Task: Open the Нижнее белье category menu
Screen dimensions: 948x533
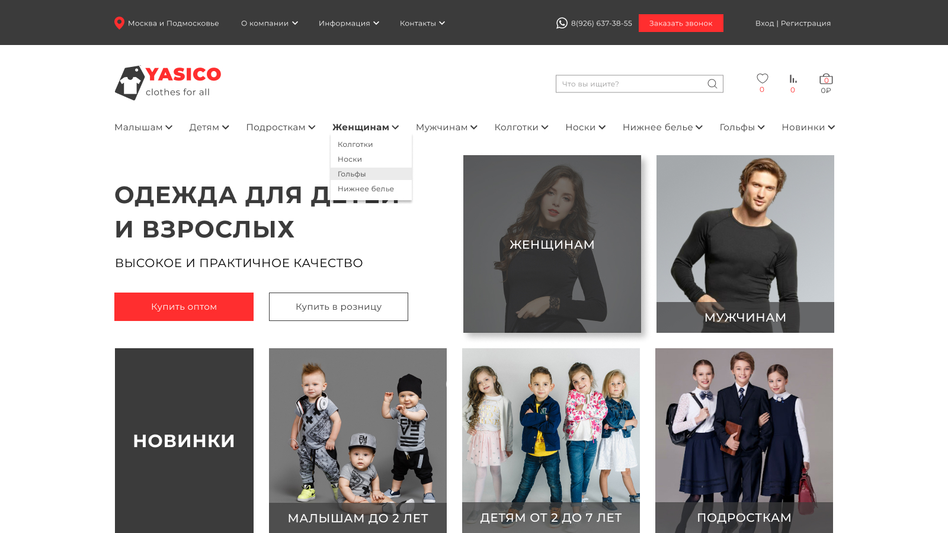Action: point(662,127)
